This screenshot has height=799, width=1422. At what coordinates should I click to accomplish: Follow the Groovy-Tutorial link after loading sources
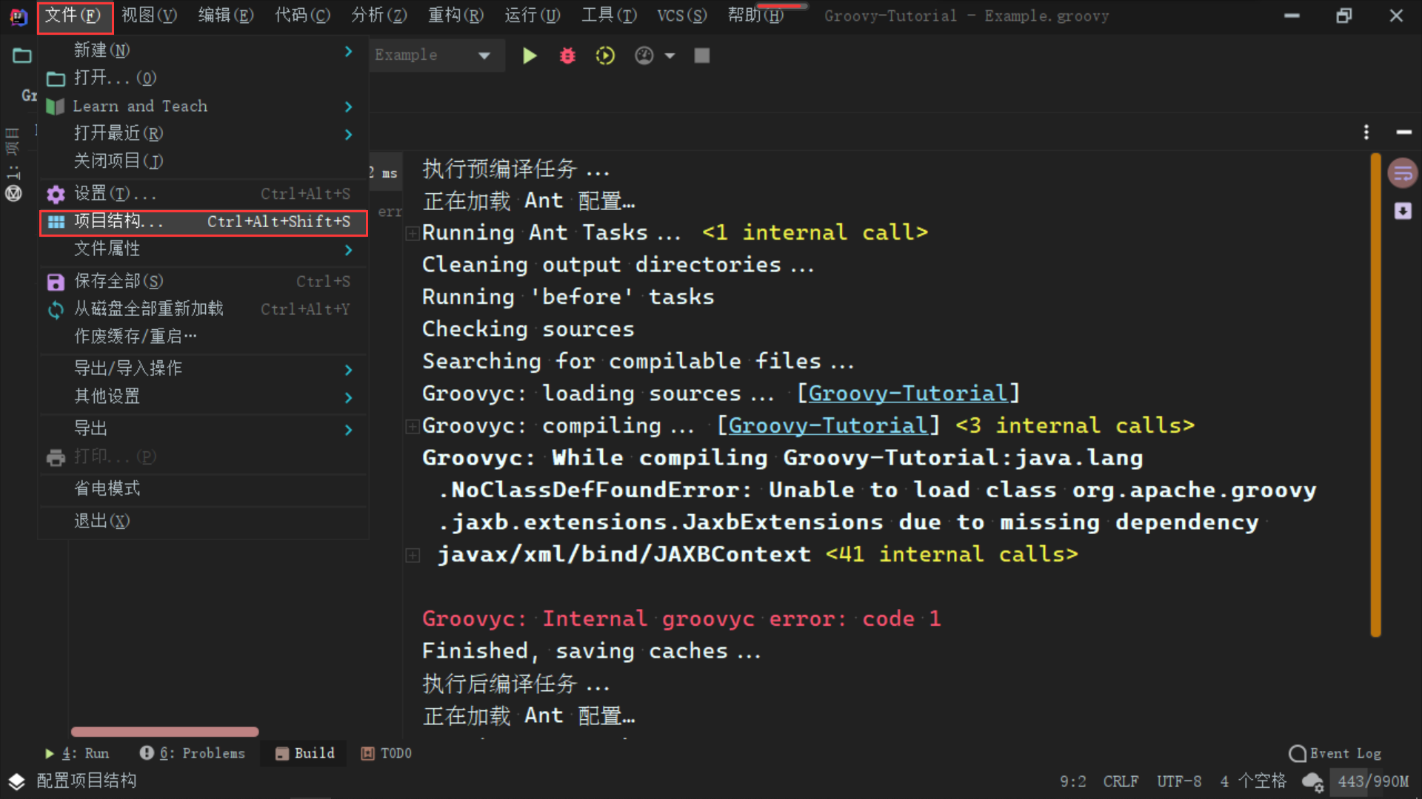[x=907, y=394]
